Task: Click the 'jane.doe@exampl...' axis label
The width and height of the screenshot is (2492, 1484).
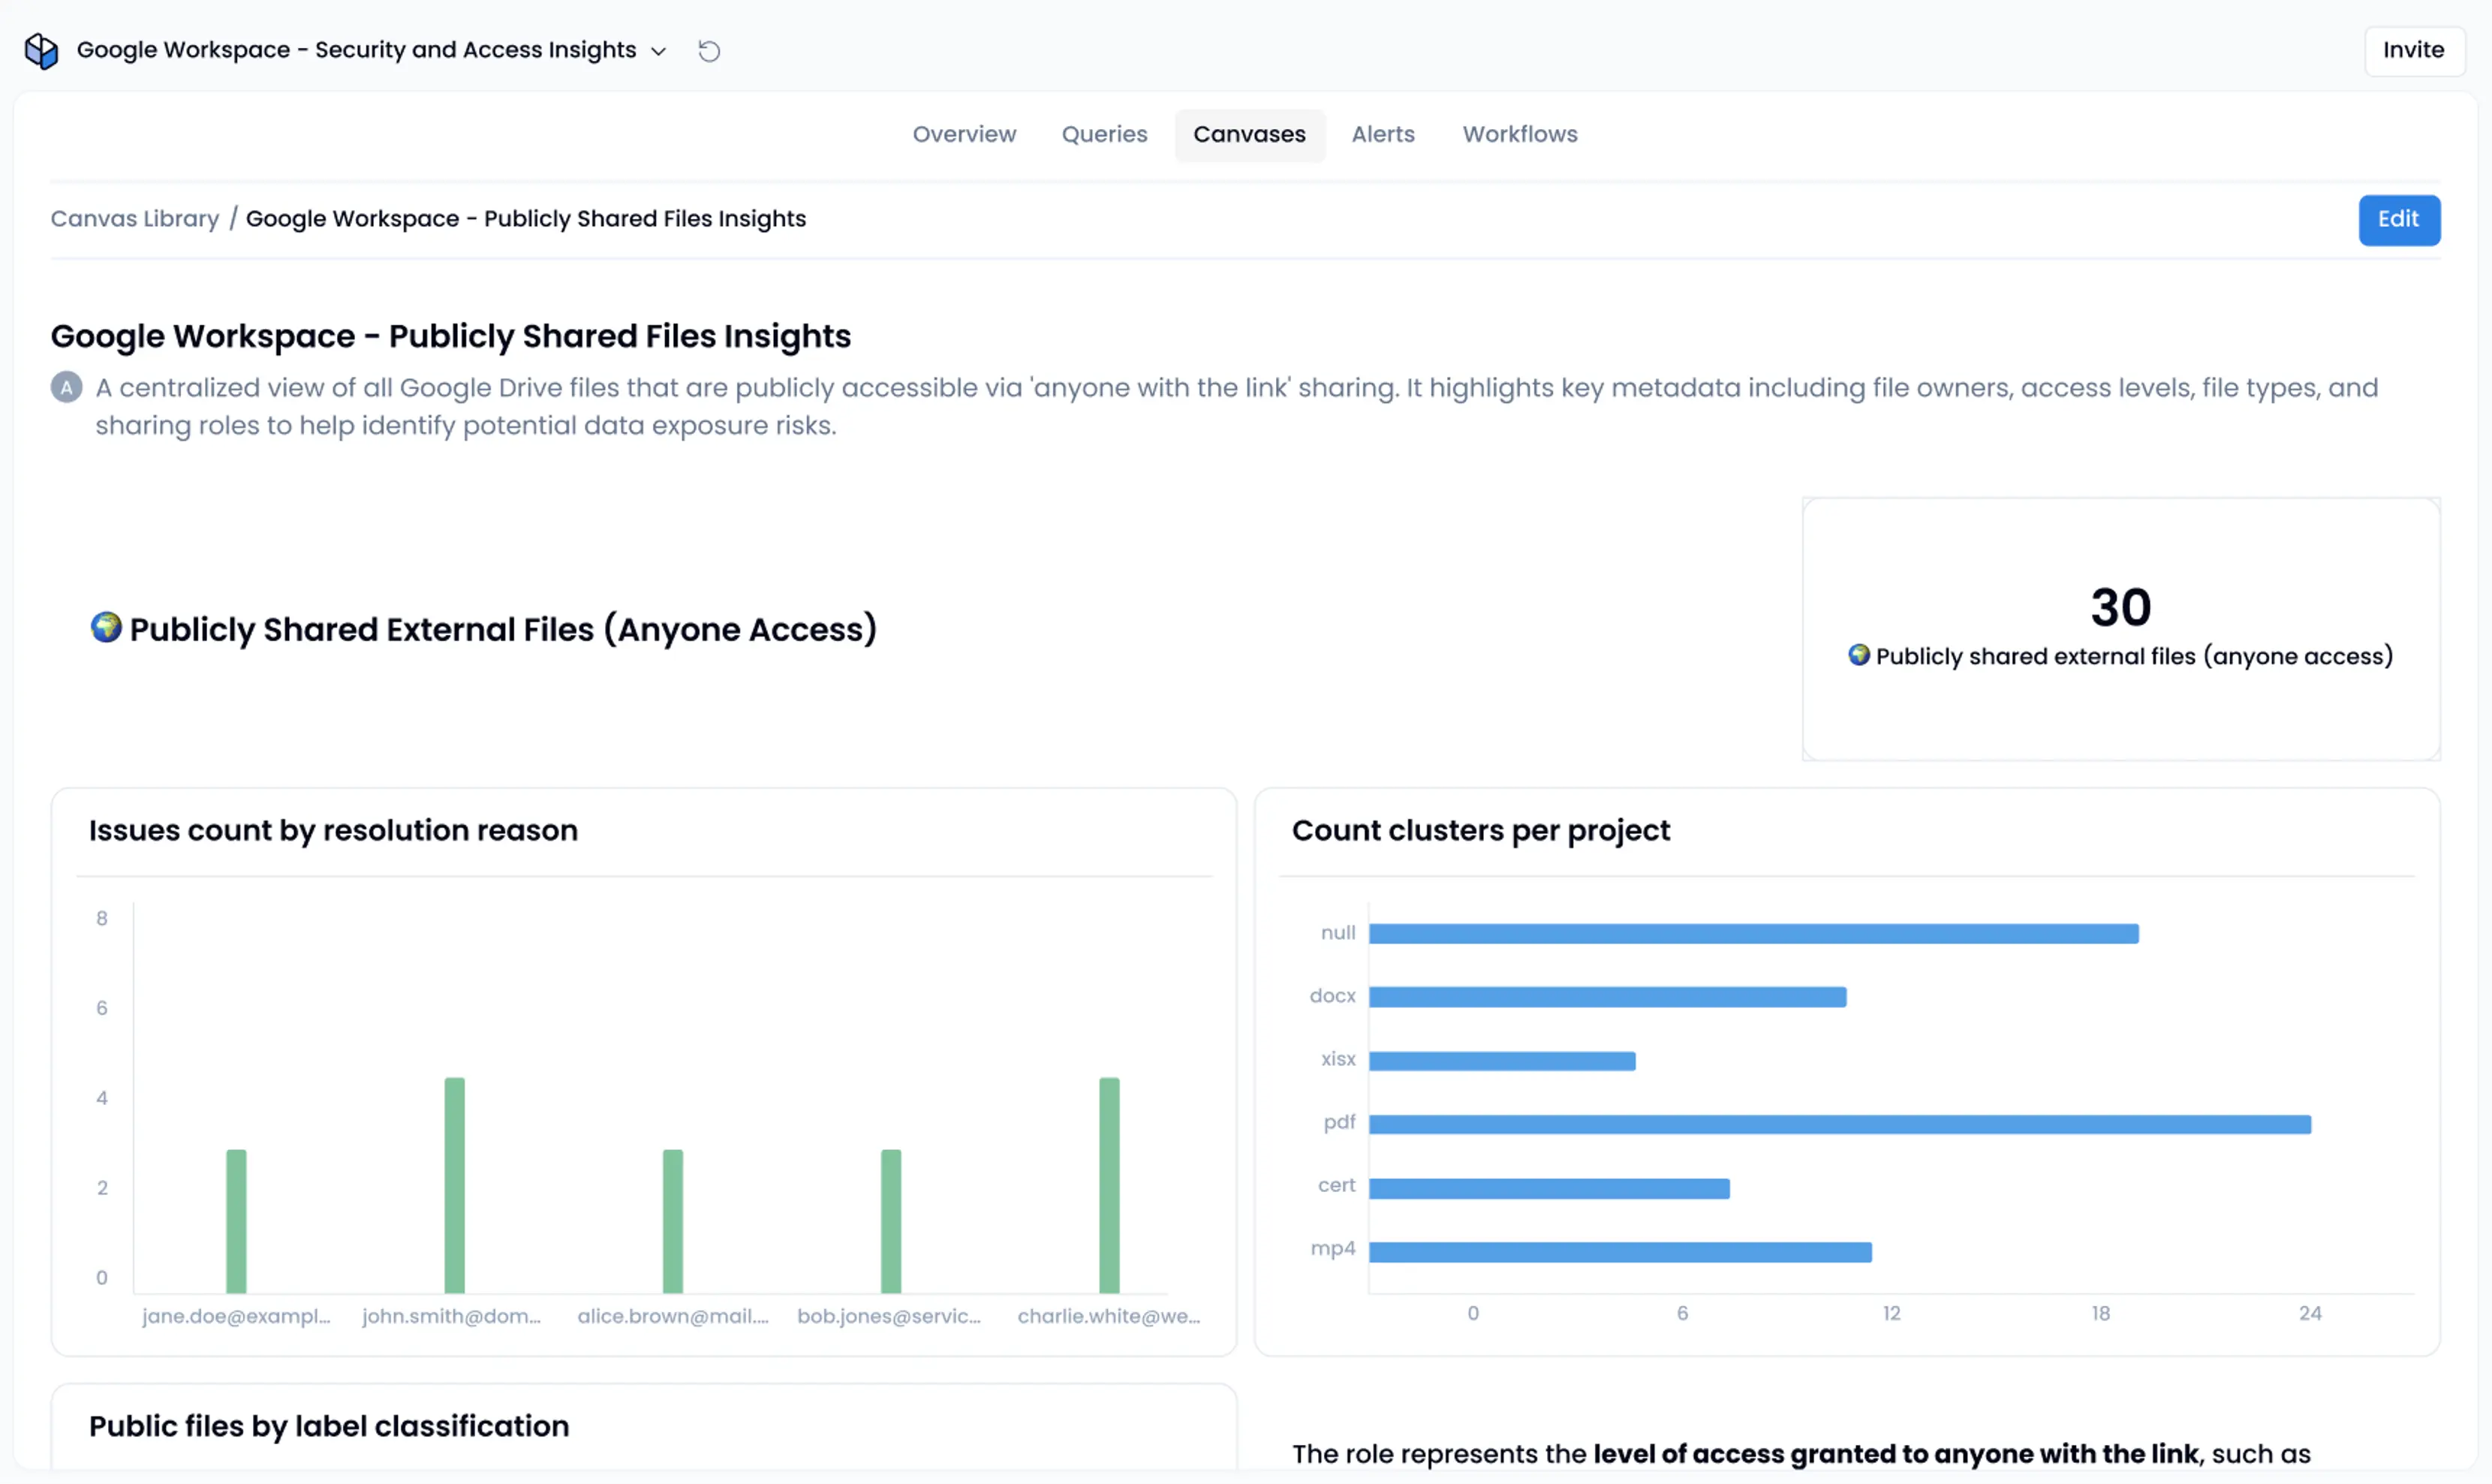Action: (x=236, y=1316)
